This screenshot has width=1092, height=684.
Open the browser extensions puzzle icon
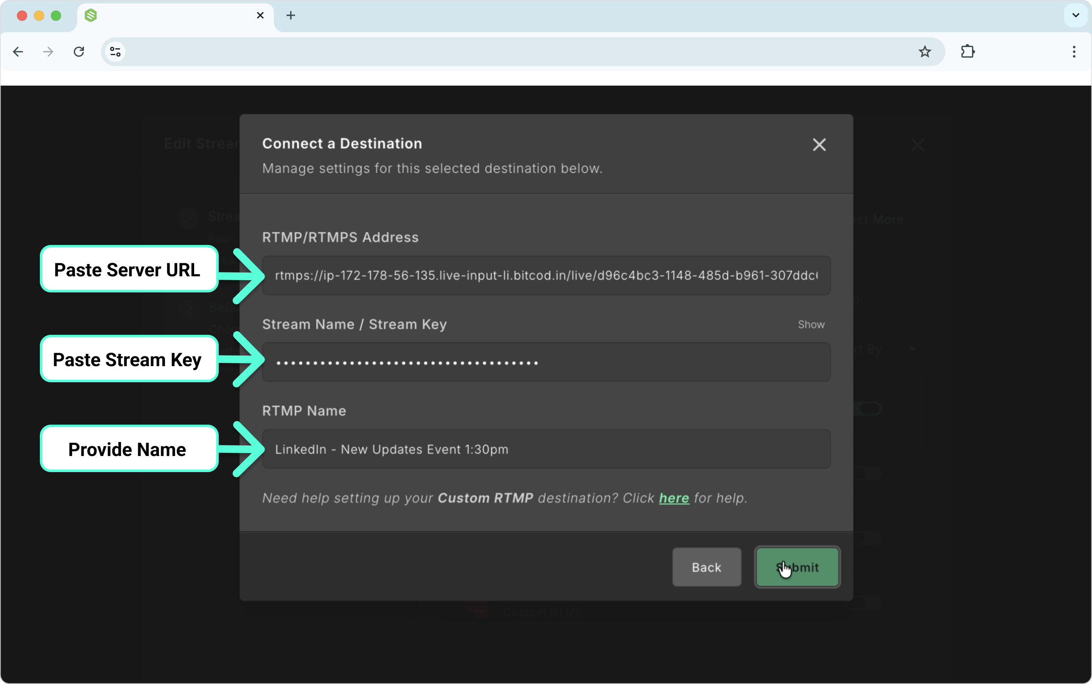click(967, 52)
